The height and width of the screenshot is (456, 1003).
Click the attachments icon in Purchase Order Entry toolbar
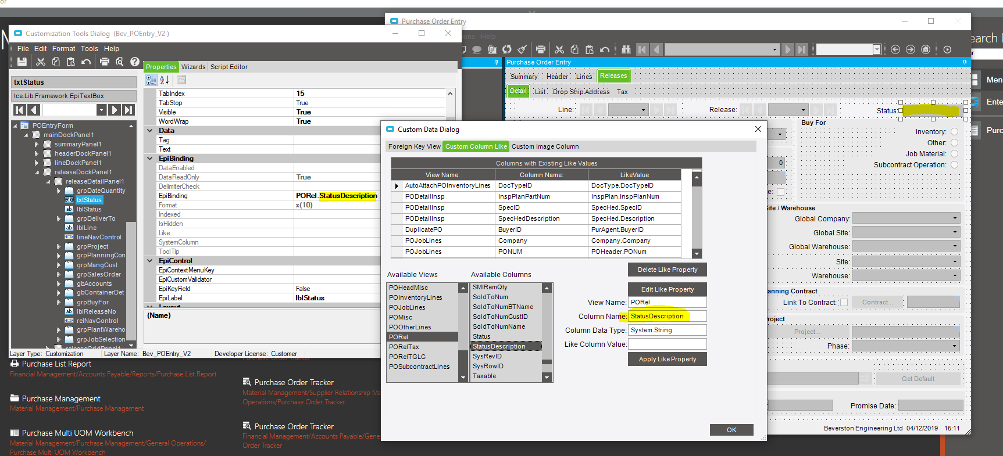pyautogui.click(x=492, y=49)
